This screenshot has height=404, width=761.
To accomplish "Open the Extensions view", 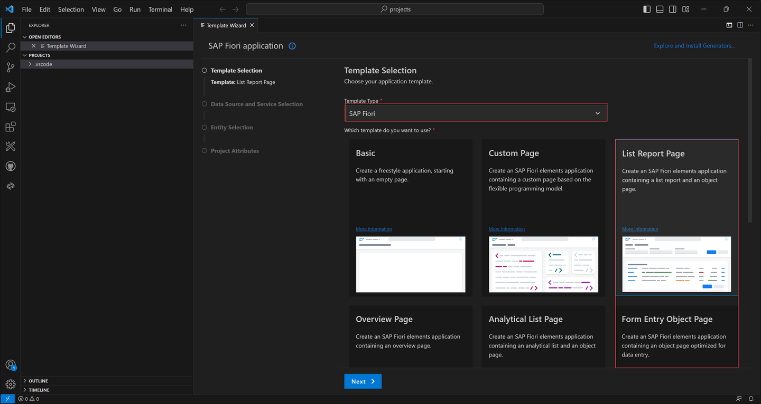I will (x=10, y=127).
